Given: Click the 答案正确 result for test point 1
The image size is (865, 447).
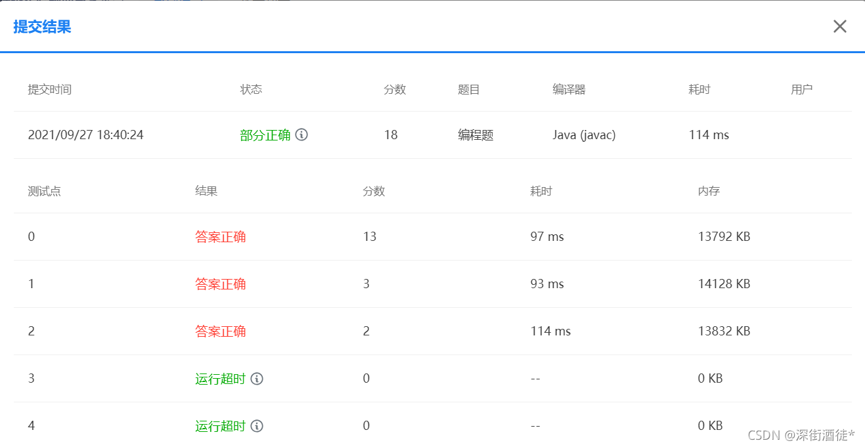Looking at the screenshot, I should [220, 284].
